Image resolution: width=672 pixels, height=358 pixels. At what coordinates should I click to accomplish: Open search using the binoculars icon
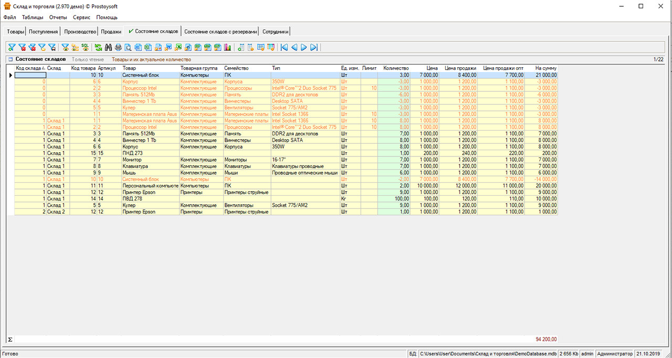tap(109, 47)
